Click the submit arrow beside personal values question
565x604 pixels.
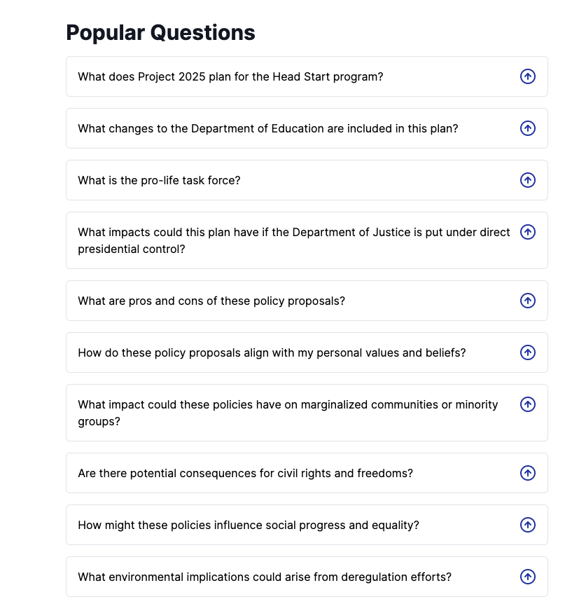tap(528, 352)
